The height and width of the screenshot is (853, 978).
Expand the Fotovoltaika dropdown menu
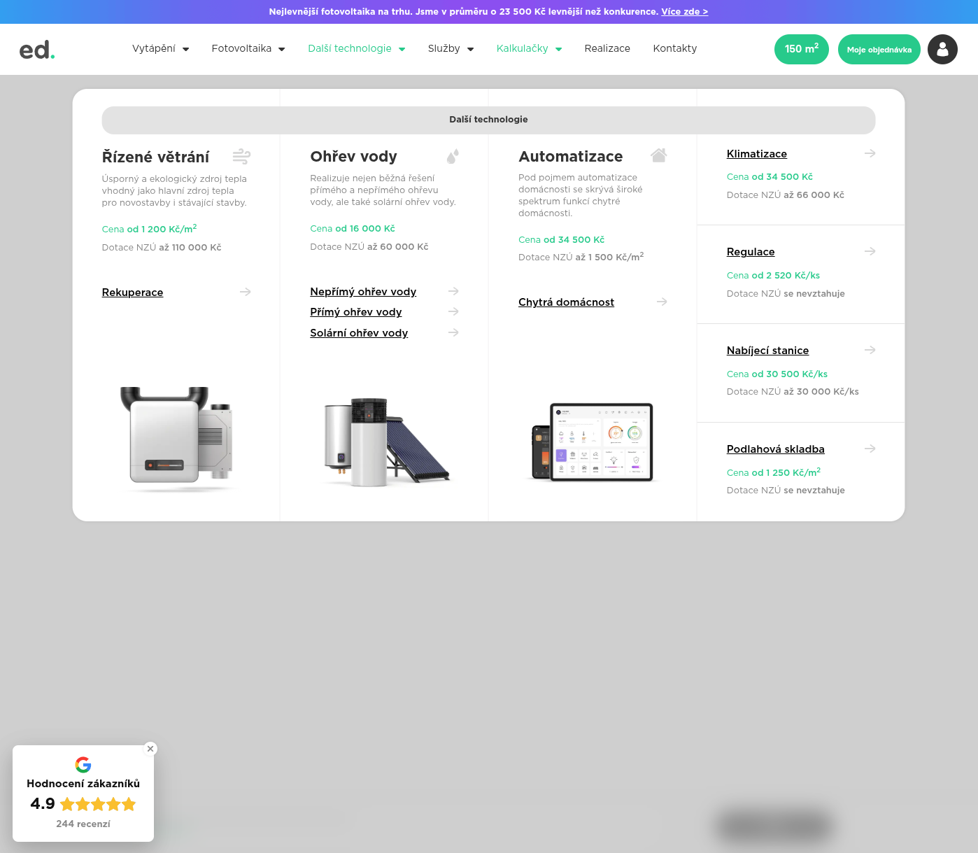[248, 48]
